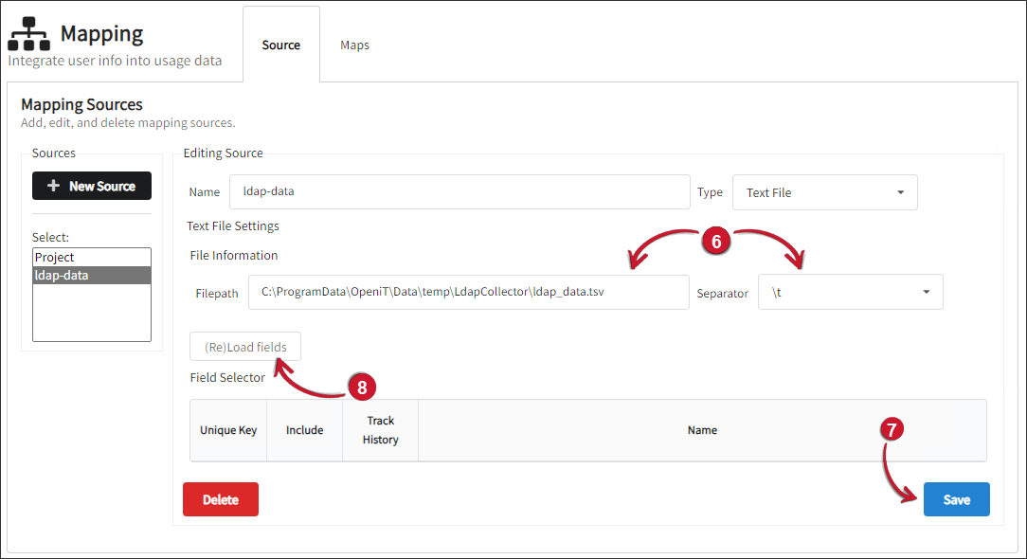This screenshot has height=559, width=1027.
Task: Click the Name column header in Field Selector
Action: pyautogui.click(x=702, y=430)
